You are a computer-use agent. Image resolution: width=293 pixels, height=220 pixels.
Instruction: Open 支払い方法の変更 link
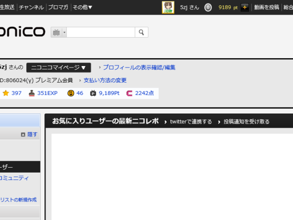105,80
